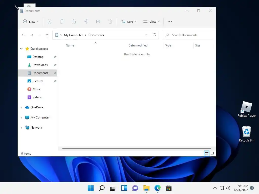This screenshot has width=259, height=194.
Task: Sort by the Name column header
Action: tap(70, 45)
